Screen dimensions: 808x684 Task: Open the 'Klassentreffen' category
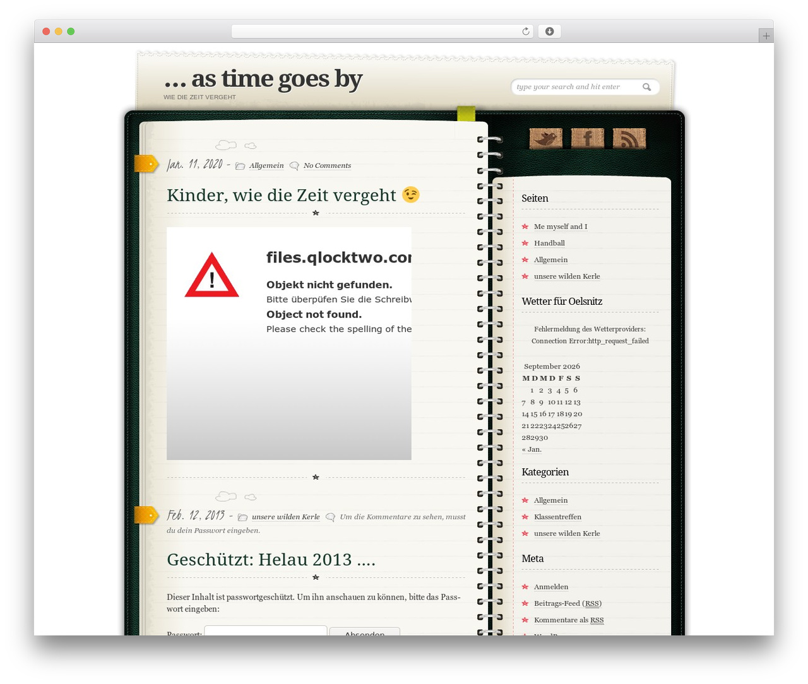click(557, 517)
